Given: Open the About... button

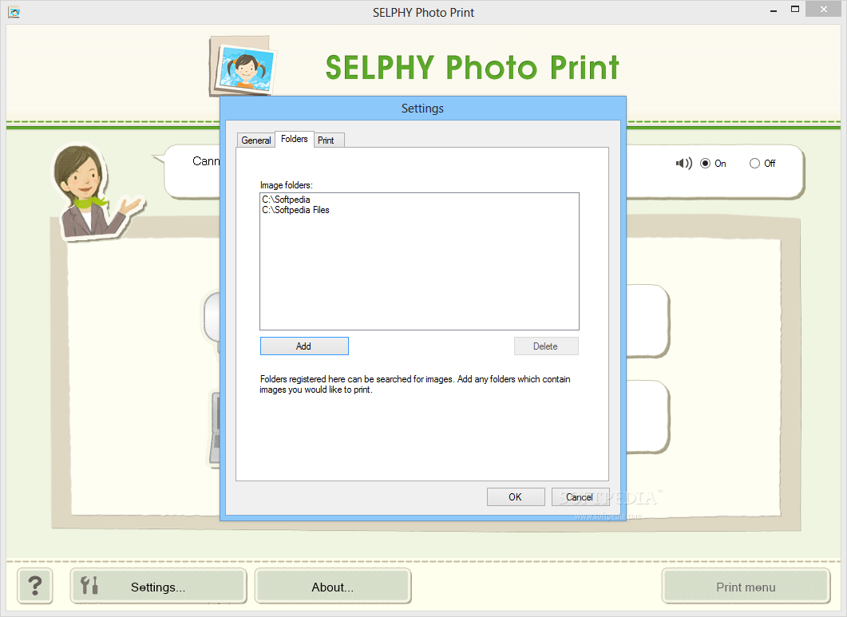Looking at the screenshot, I should point(333,586).
